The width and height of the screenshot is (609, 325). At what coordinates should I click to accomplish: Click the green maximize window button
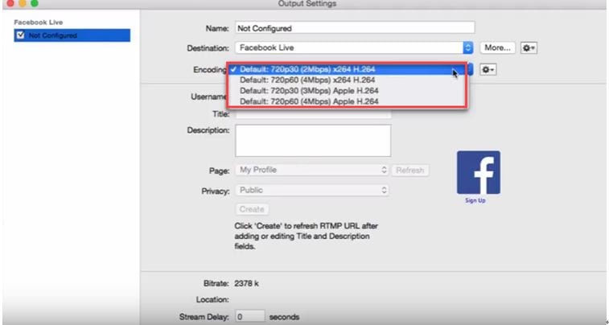(35, 3)
